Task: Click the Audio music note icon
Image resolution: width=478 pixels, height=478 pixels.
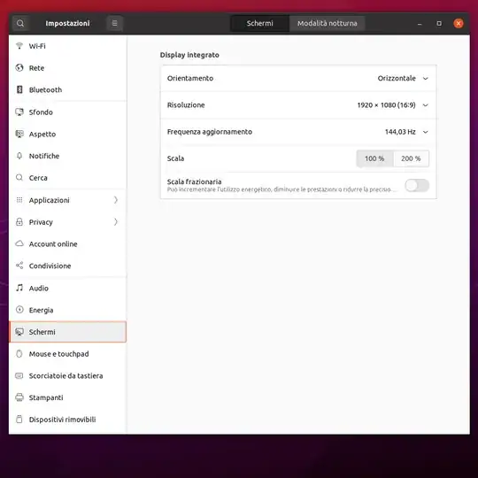Action: tap(19, 288)
